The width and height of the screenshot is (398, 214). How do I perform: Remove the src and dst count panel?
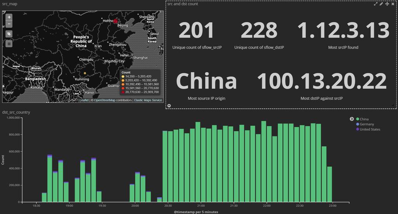tap(393, 4)
